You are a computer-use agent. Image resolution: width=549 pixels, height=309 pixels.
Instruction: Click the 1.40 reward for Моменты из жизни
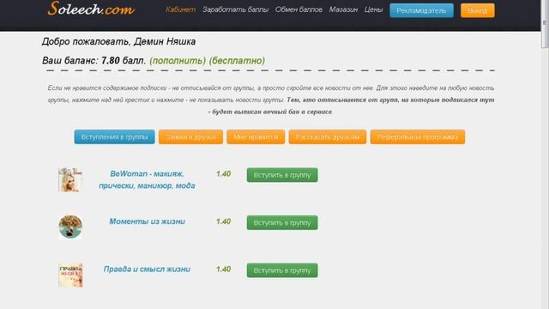coord(223,221)
